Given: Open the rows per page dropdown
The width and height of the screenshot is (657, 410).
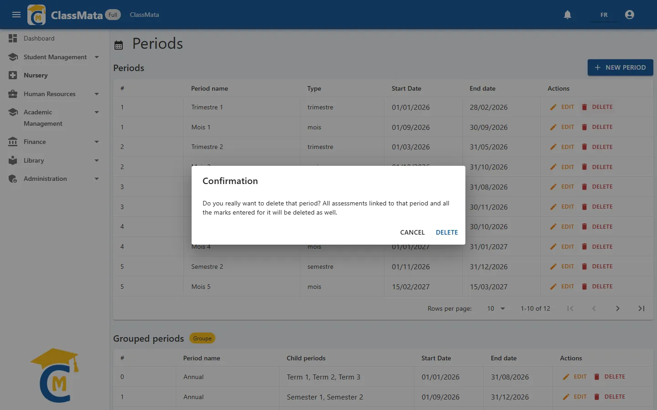Looking at the screenshot, I should tap(496, 308).
